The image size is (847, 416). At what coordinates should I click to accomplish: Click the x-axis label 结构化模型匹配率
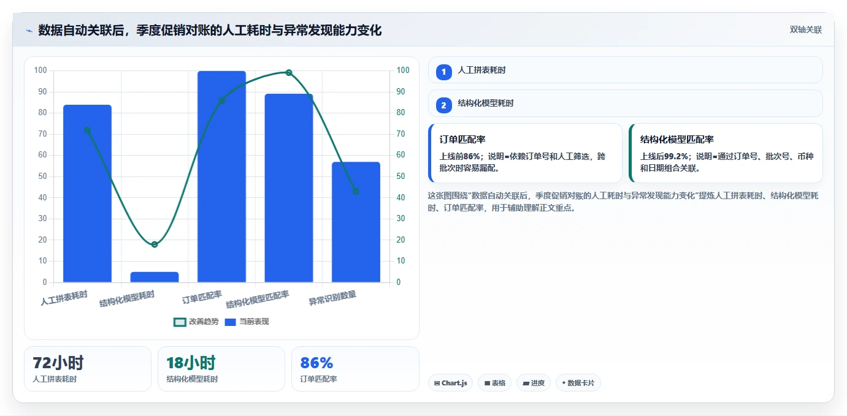click(x=258, y=300)
